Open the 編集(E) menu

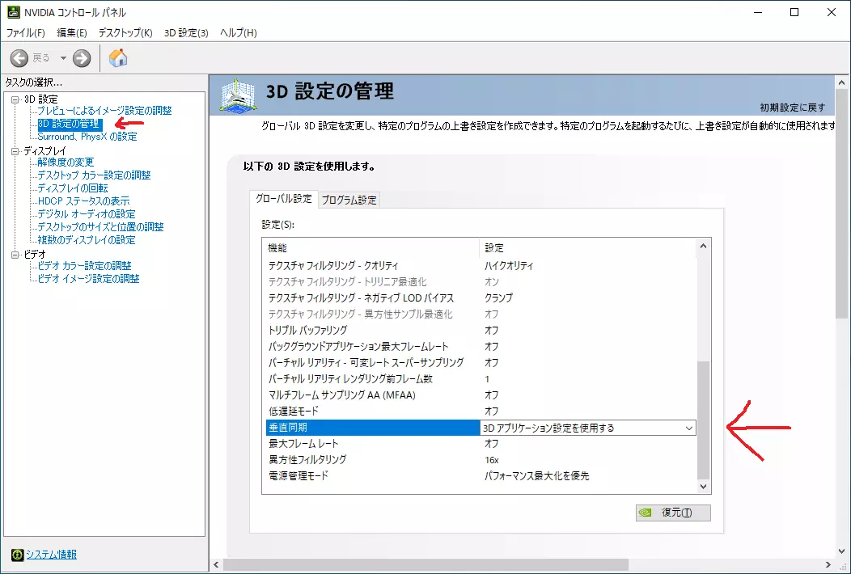pos(72,32)
